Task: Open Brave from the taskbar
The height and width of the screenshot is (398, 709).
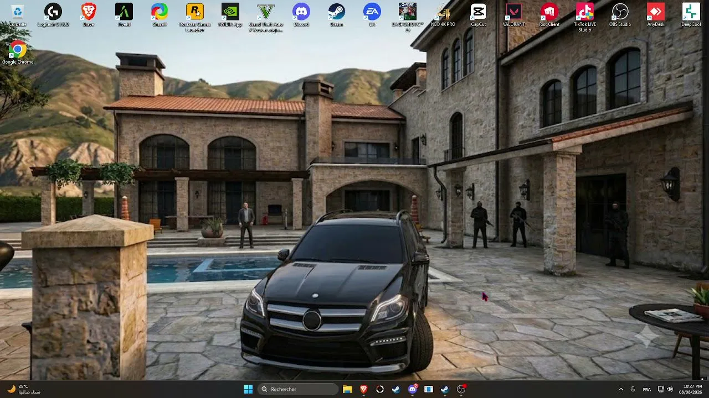Action: coord(363,389)
